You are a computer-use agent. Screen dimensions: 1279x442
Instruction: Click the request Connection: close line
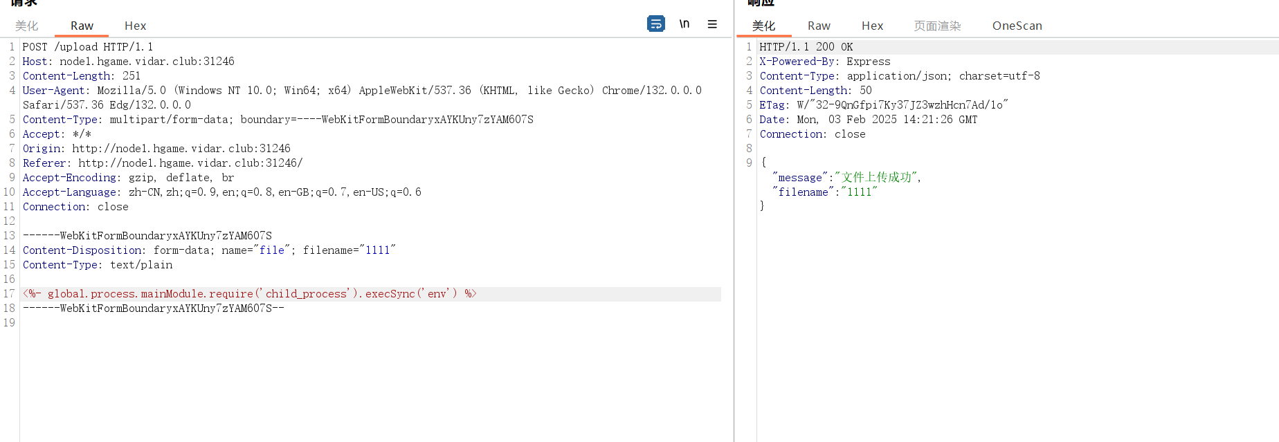point(75,207)
